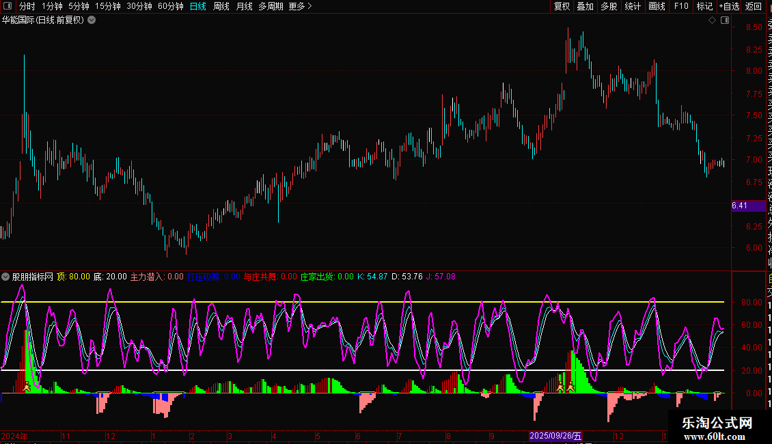The width and height of the screenshot is (772, 444).
Task: Click the running-man signal icon near 2024年
Action: point(27,387)
